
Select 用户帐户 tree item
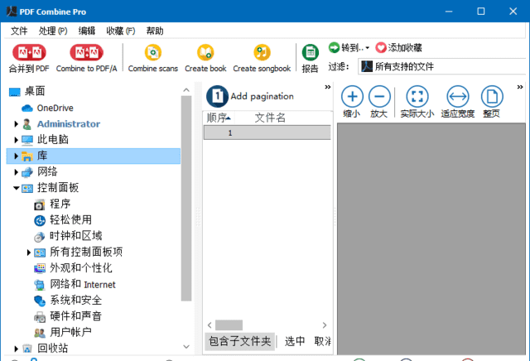point(70,332)
